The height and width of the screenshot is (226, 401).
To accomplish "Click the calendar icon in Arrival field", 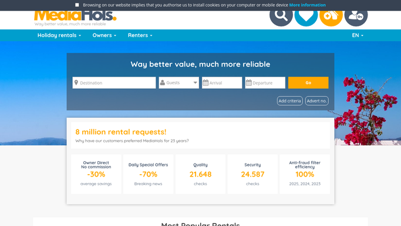I will pyautogui.click(x=205, y=83).
